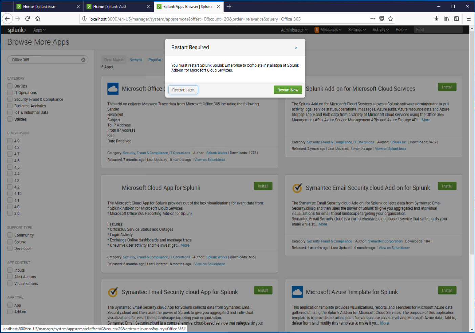Enable the Add-on app type filter

click(10, 312)
